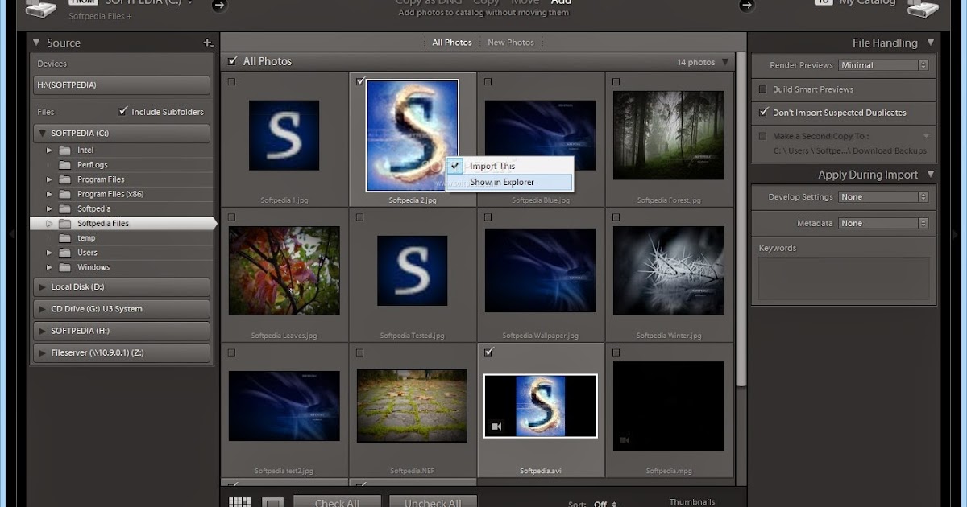Viewport: 967px width, 507px height.
Task: Collapse the SOFTPEDIA (C:) volume
Action: pyautogui.click(x=43, y=133)
